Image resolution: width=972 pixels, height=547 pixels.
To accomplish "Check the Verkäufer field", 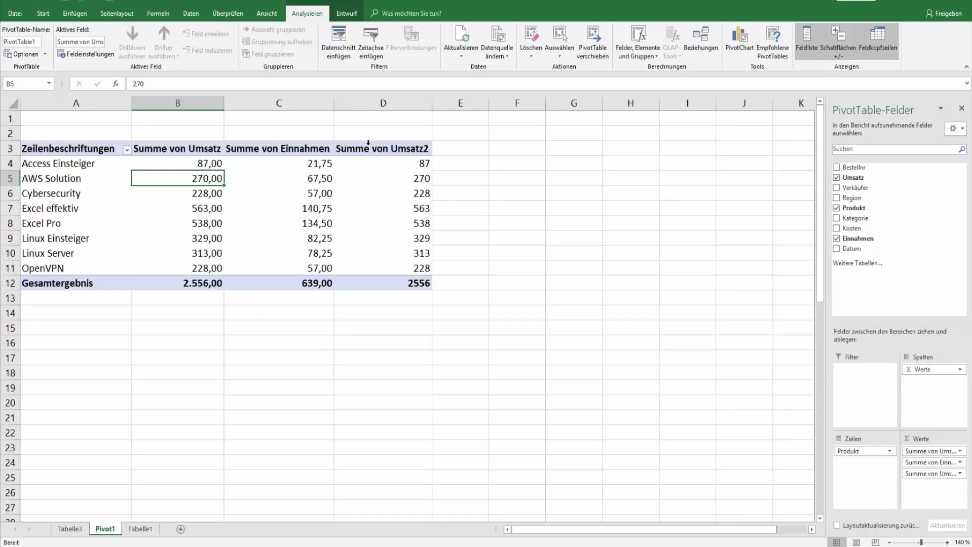I will pyautogui.click(x=836, y=187).
